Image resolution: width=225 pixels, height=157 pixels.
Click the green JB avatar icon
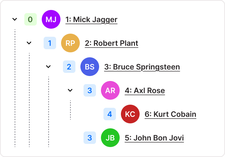click(110, 138)
